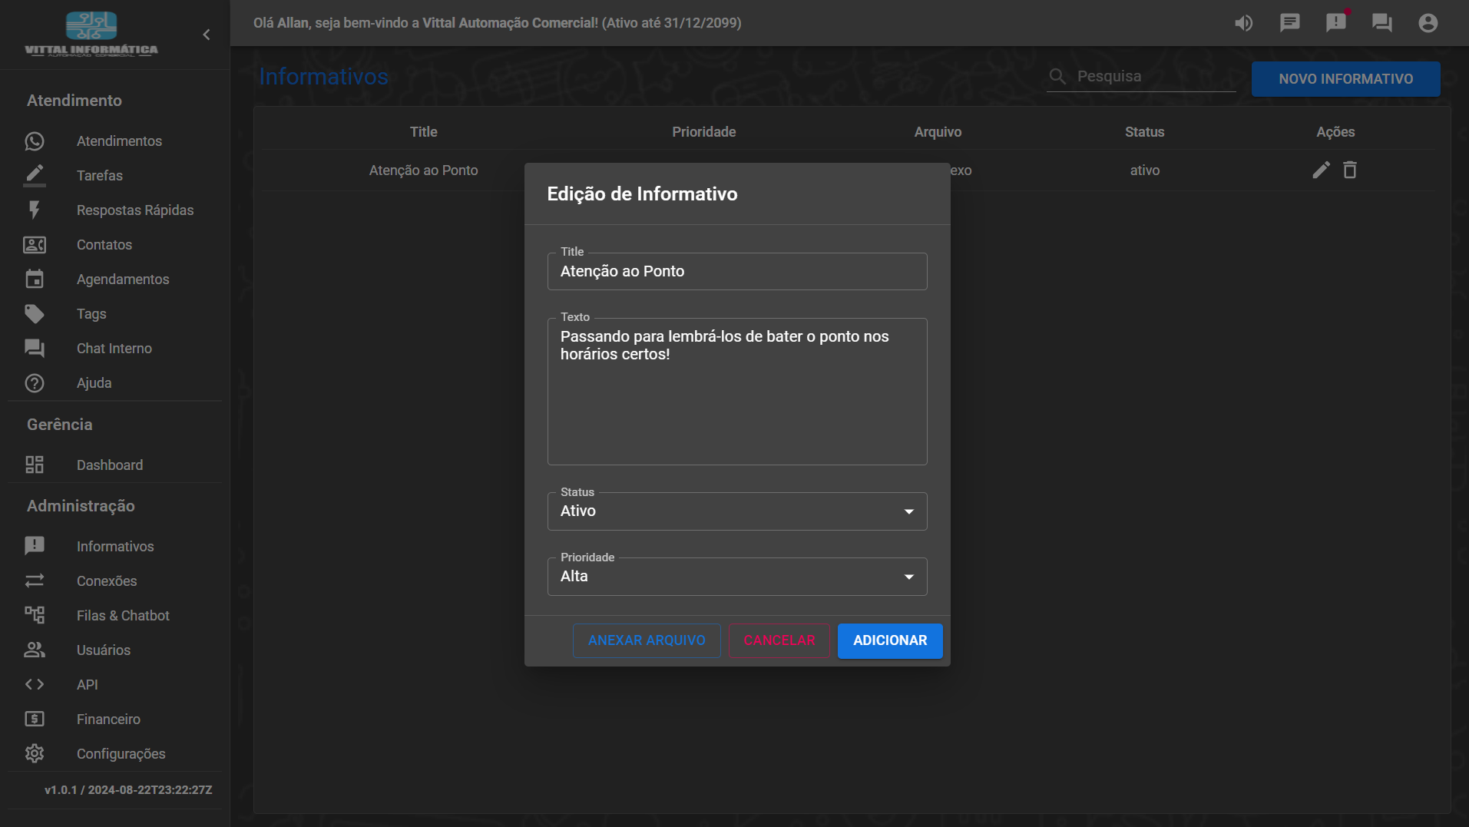Click the Title input field in dialog

(737, 272)
